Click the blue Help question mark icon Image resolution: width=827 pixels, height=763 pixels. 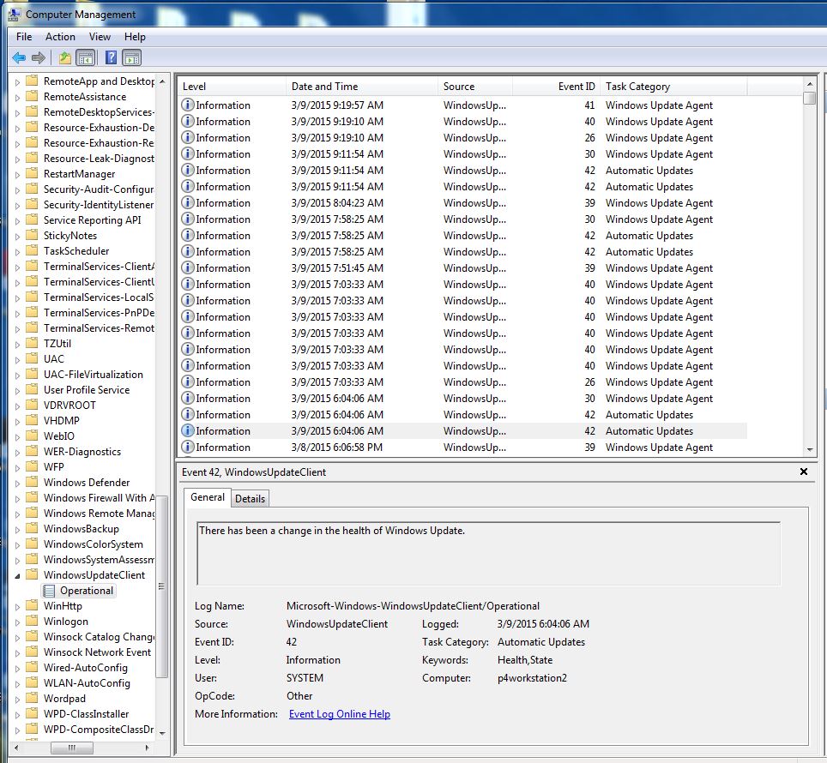111,58
